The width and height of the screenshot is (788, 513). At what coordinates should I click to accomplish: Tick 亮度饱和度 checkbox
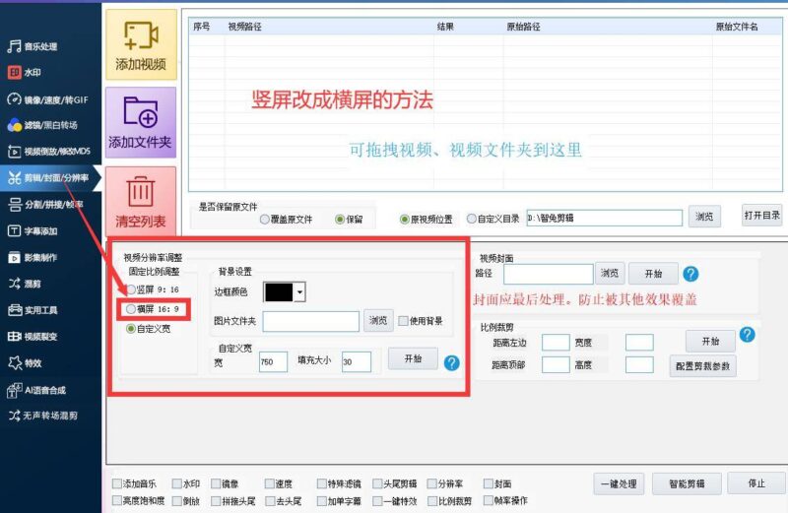[x=138, y=500]
